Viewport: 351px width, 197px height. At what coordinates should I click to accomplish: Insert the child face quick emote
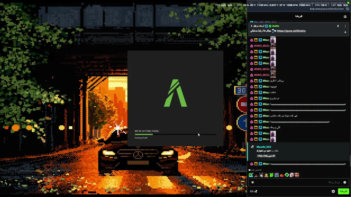click(297, 175)
